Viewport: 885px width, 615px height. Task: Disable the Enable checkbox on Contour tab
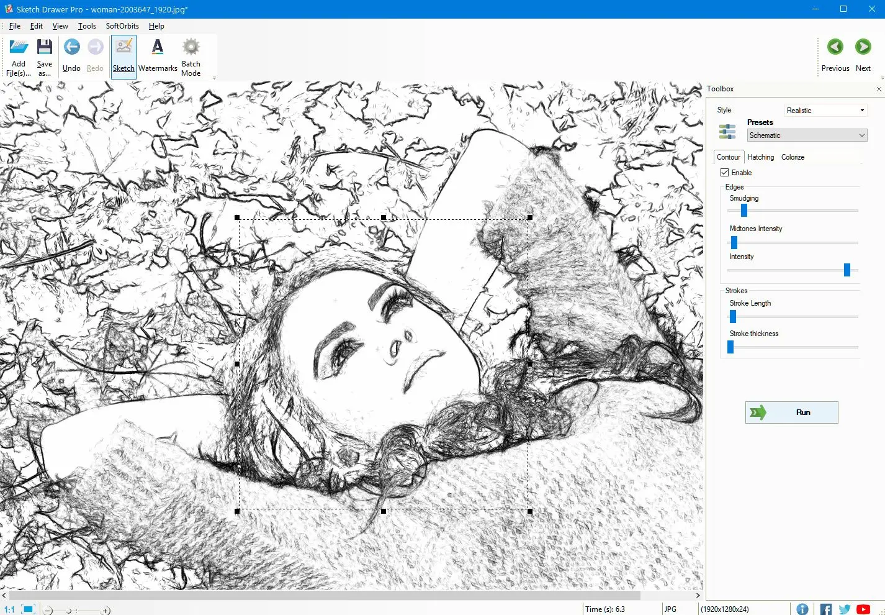pos(724,172)
